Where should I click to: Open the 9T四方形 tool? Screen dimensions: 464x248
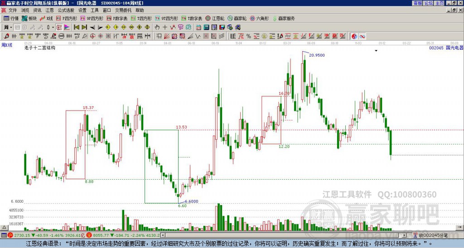click(166, 18)
